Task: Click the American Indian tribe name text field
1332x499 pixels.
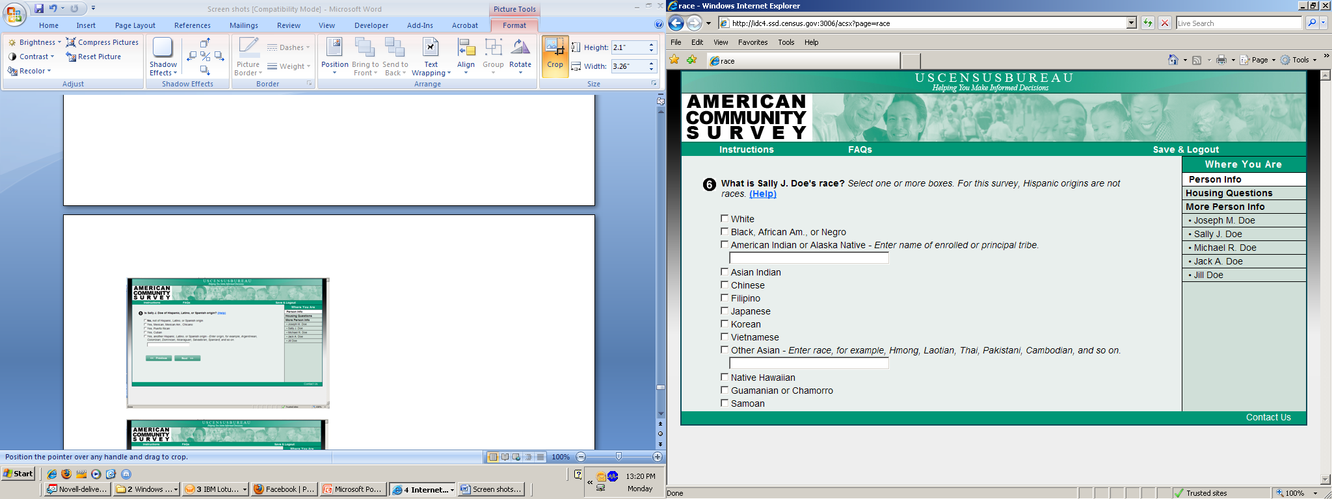Action: (808, 258)
